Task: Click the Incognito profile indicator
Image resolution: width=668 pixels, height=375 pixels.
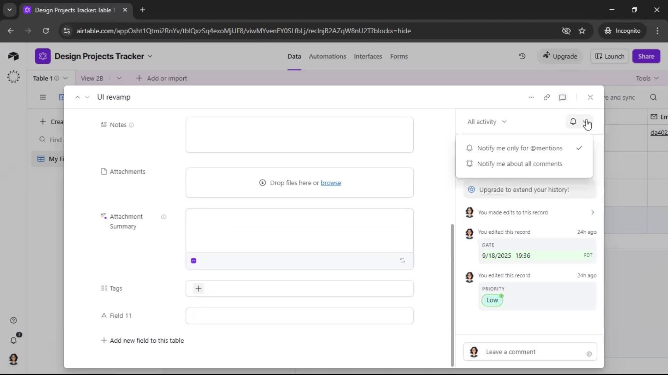Action: [x=622, y=31]
